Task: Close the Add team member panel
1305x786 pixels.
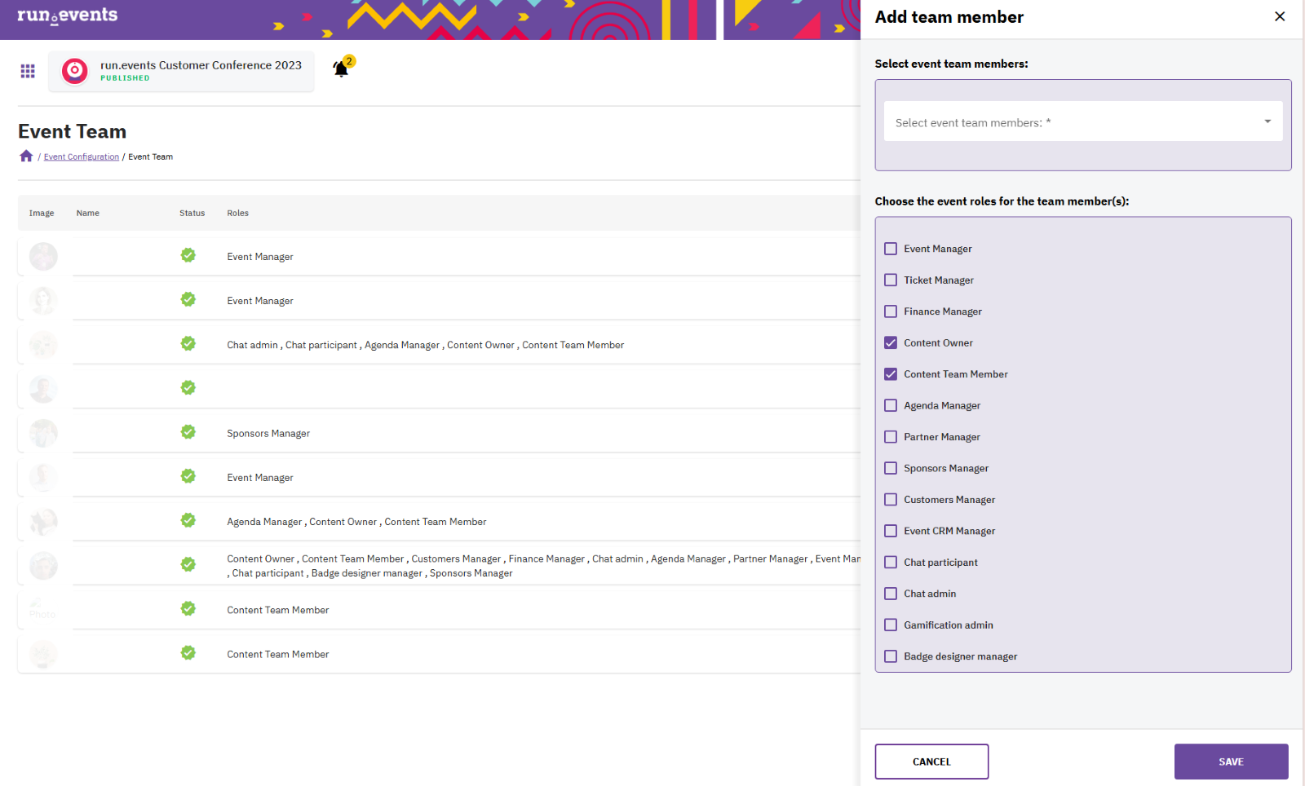Action: [x=1280, y=16]
